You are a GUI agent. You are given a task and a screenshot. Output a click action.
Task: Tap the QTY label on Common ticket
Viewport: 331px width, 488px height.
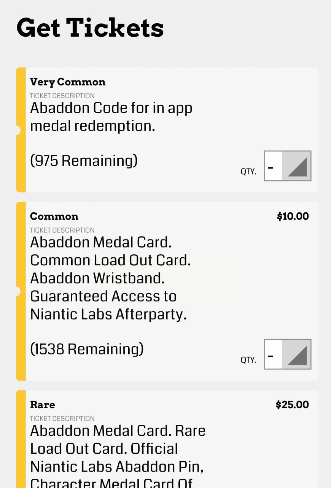pos(248,360)
